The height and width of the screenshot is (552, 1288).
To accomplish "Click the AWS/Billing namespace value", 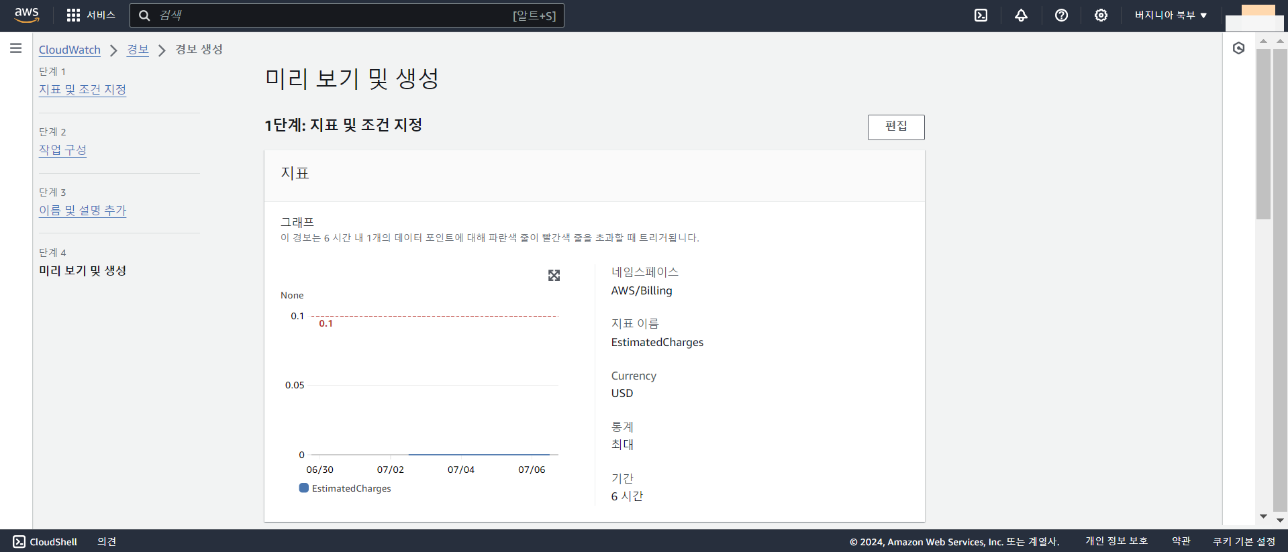I will [642, 290].
